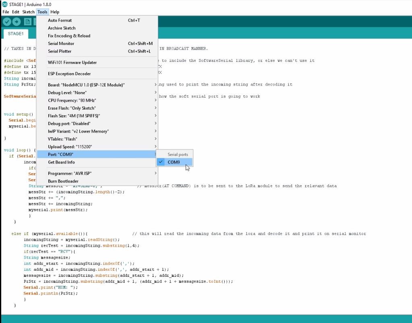Click the comment about incoming lora data
Image resolution: width=412 pixels, height=323 pixels.
(249, 233)
